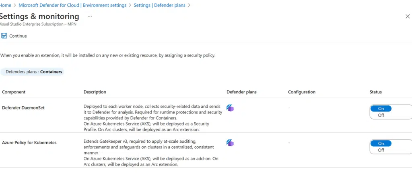Turn On Defender DaemonSet status

(381, 108)
